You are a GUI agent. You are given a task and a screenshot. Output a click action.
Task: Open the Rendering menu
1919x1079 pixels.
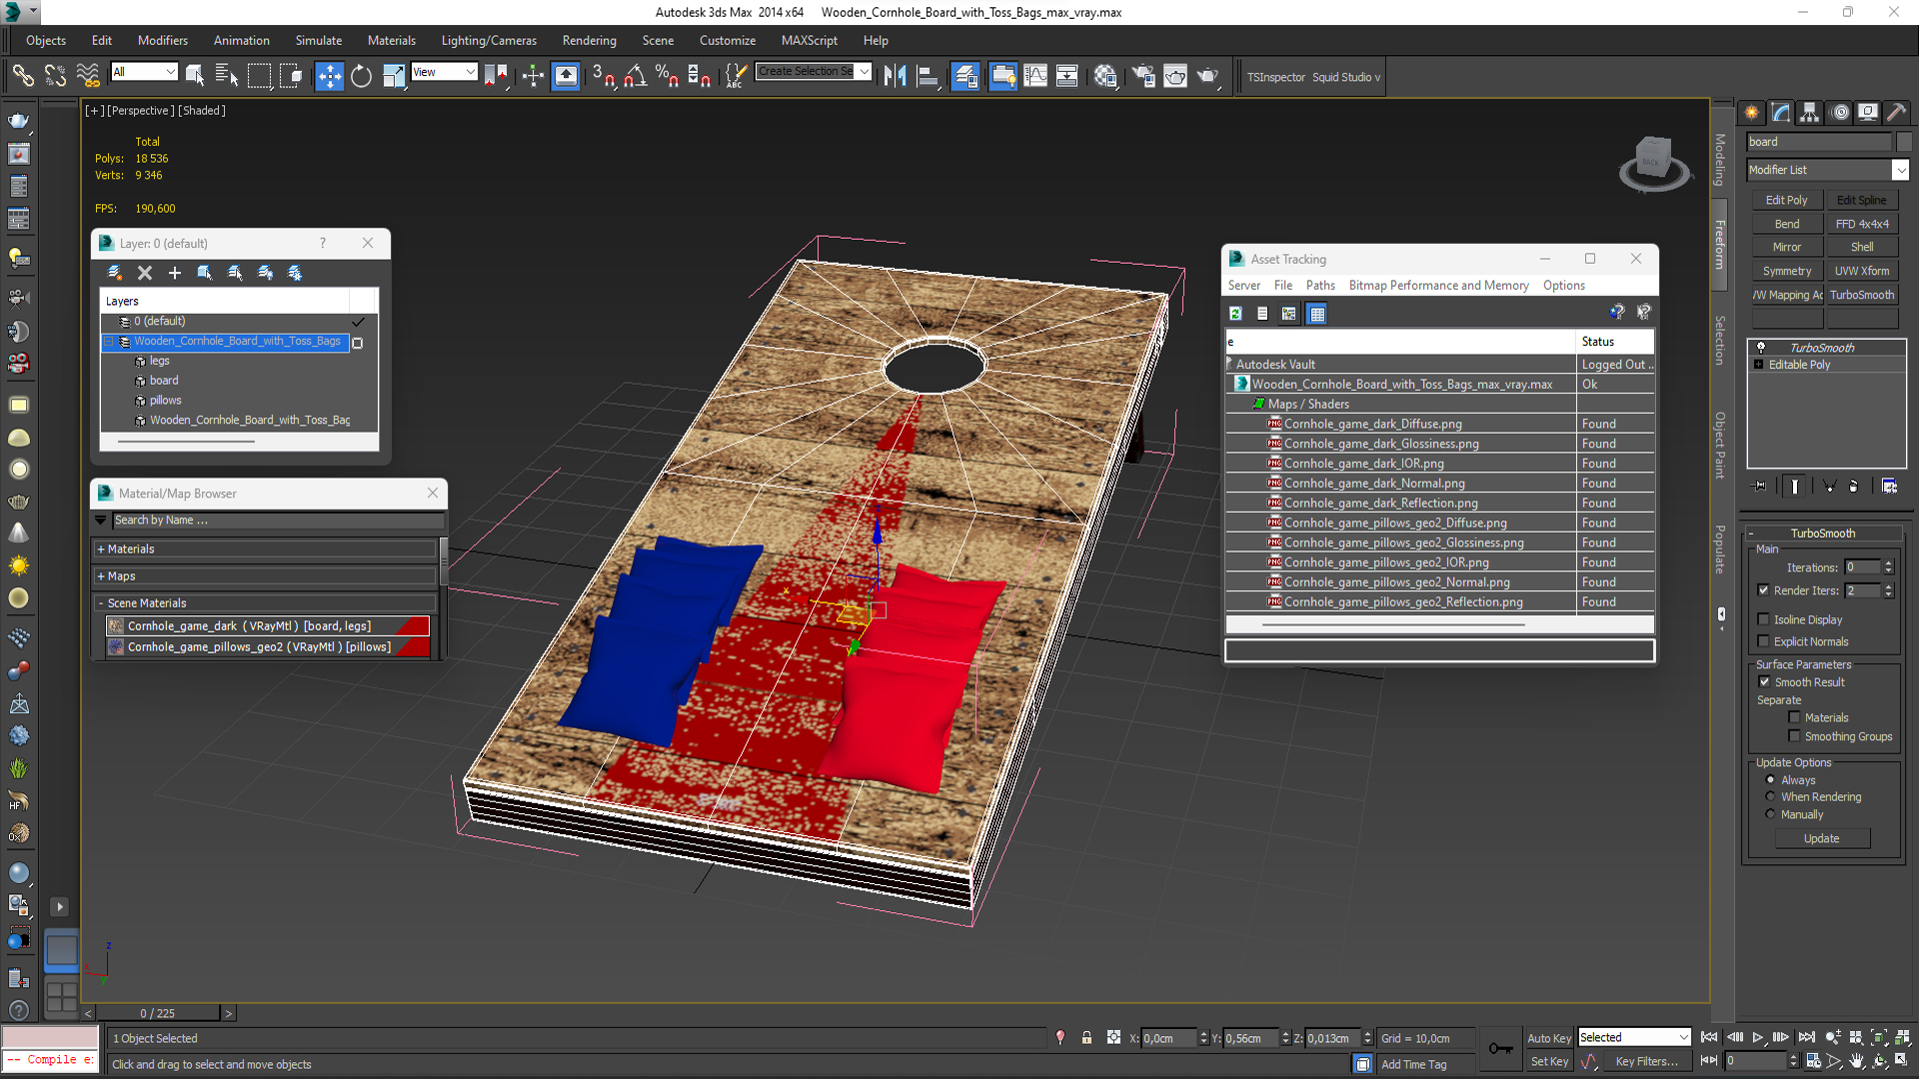coord(589,40)
